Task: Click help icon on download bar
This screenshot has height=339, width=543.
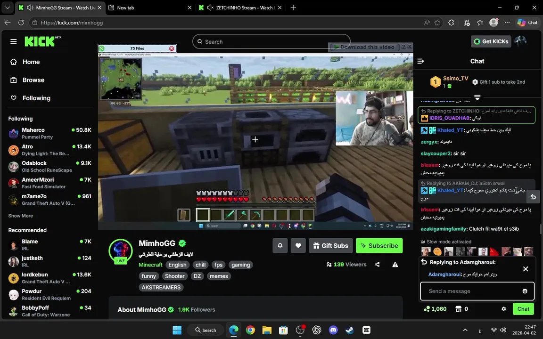Action: click(403, 47)
